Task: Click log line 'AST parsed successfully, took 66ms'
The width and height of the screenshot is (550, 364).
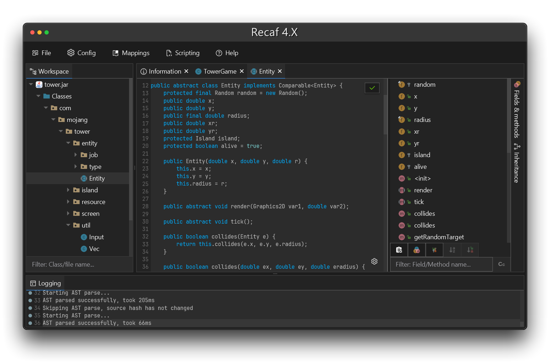Action: (97, 323)
